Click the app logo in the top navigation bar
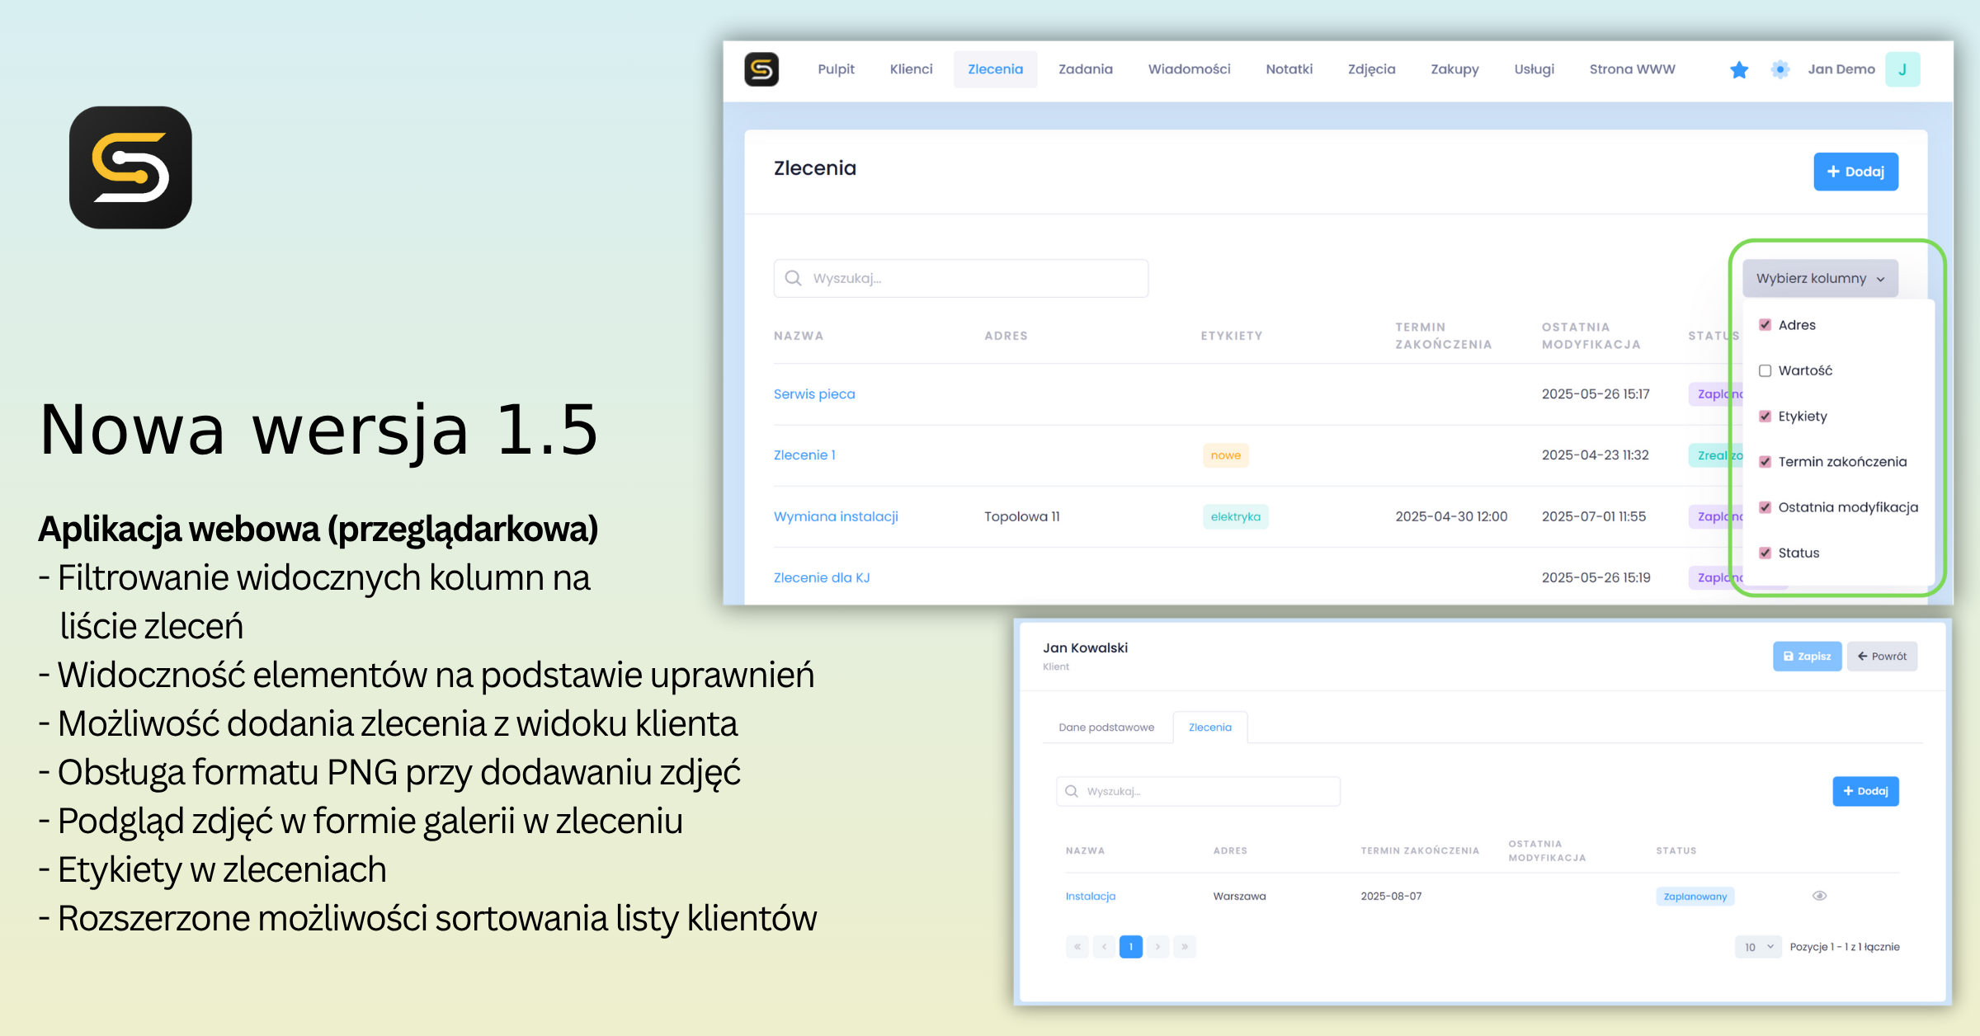 [x=761, y=69]
